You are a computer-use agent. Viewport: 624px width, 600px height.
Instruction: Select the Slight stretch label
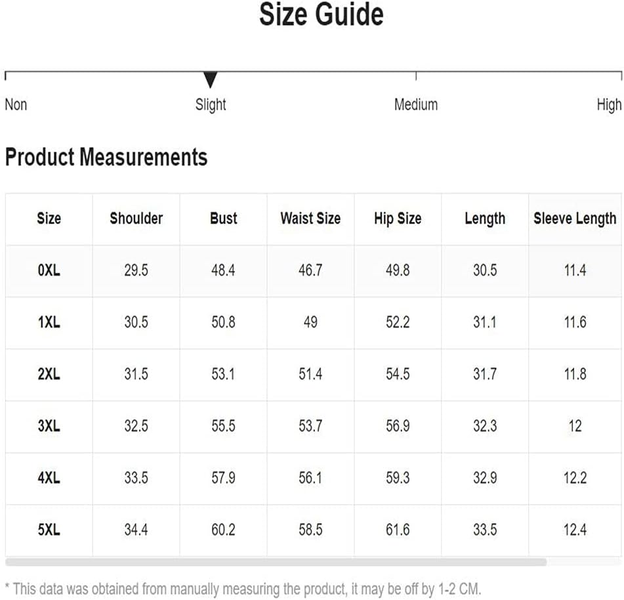coord(211,105)
